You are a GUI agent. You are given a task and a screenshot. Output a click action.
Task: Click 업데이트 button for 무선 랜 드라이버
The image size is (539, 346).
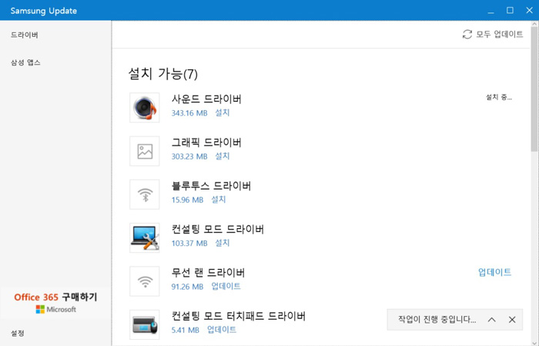(494, 273)
